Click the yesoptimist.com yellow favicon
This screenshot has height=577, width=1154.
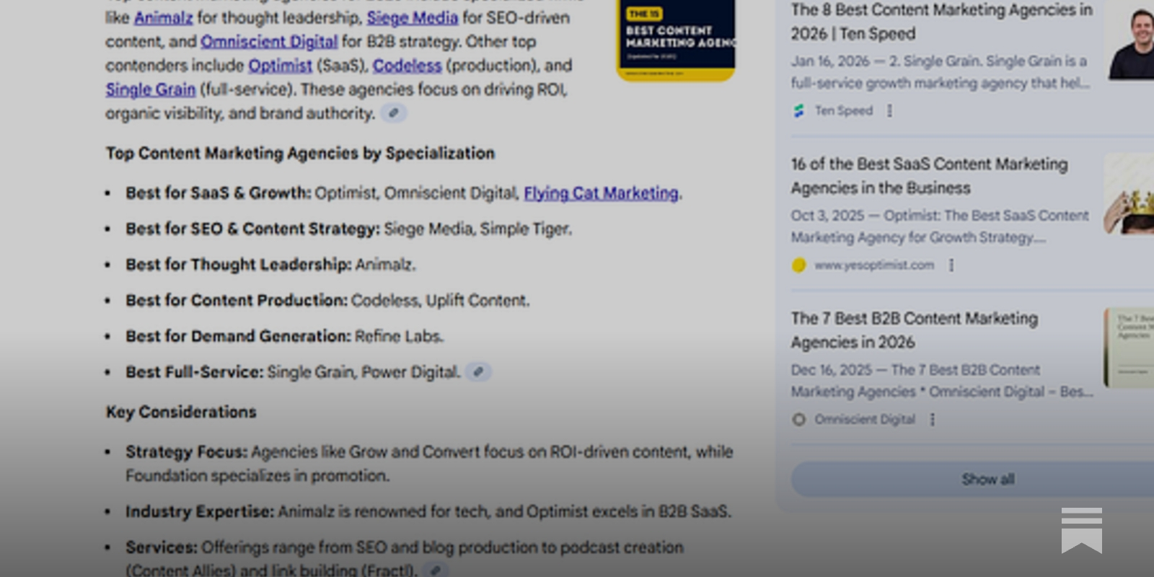[798, 265]
